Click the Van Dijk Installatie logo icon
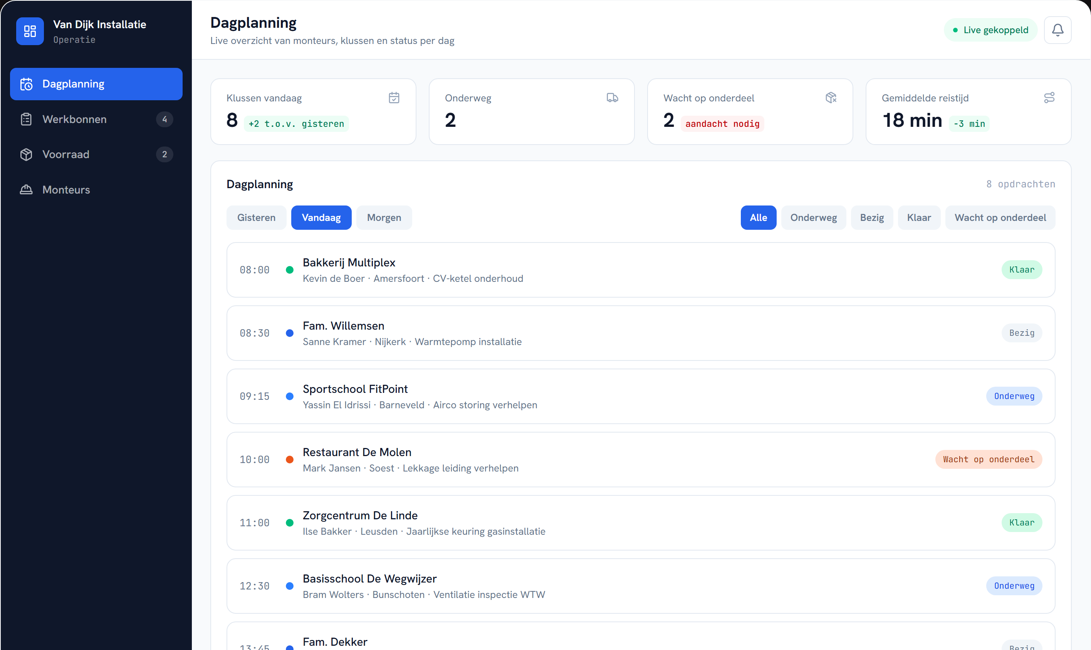Viewport: 1091px width, 650px height. pyautogui.click(x=30, y=31)
